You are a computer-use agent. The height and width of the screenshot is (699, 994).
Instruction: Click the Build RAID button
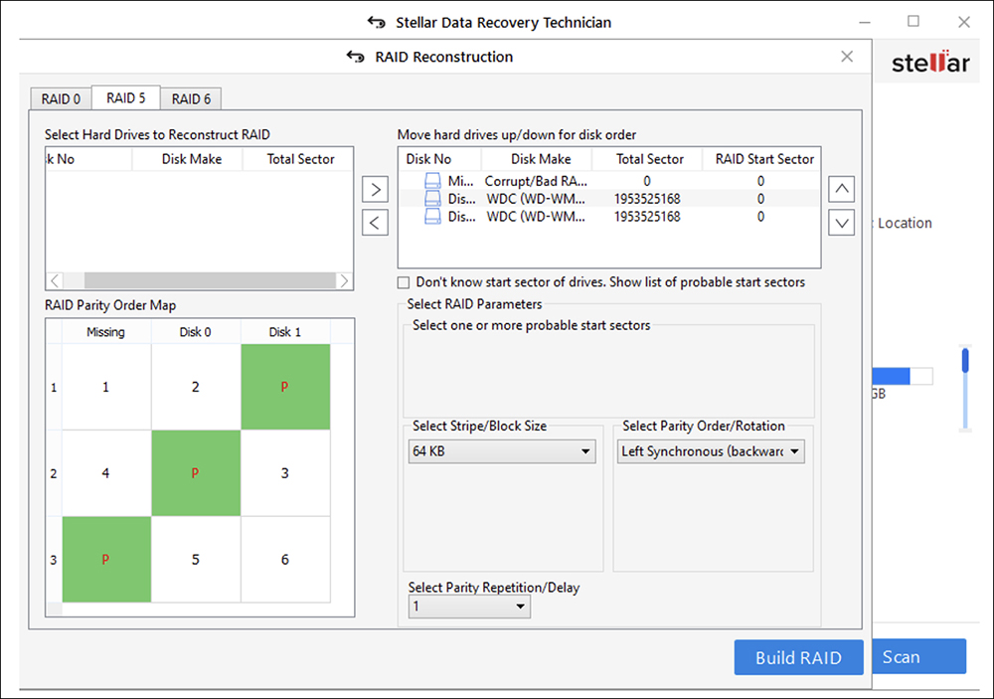click(799, 658)
